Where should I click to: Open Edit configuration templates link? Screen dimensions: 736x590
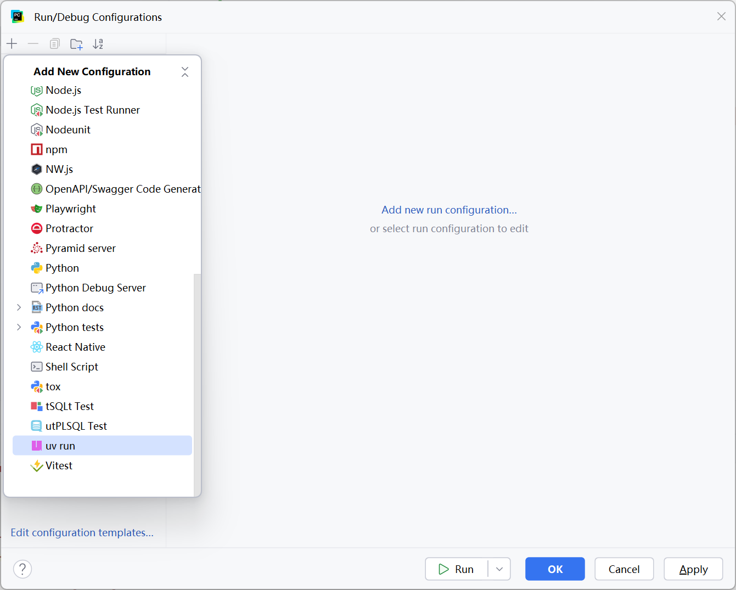point(82,532)
